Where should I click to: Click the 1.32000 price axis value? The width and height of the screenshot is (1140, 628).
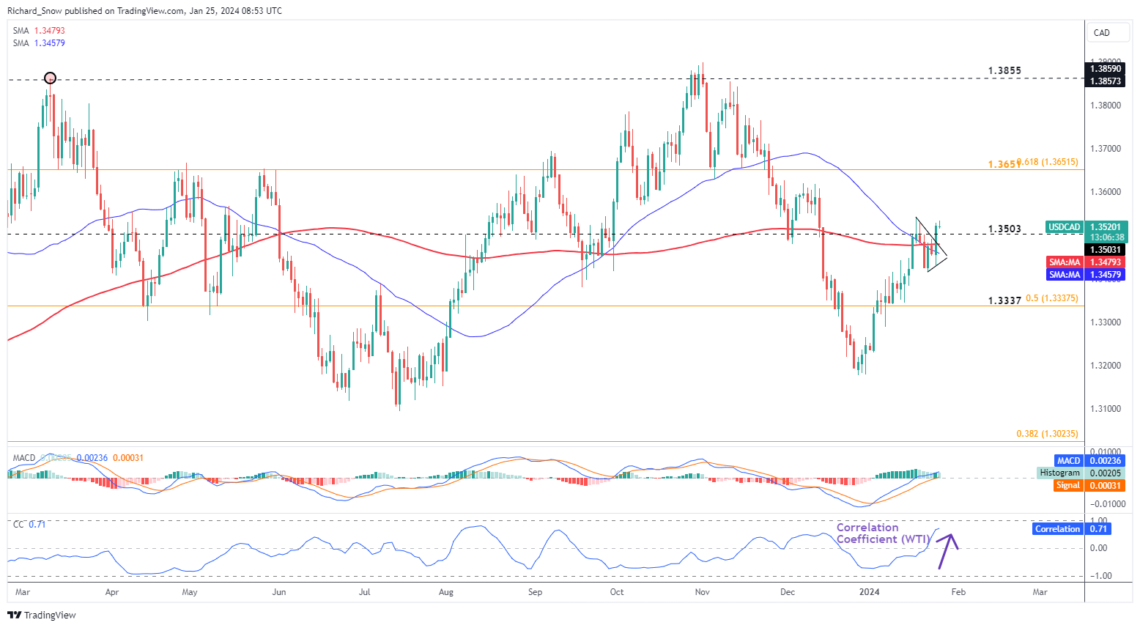click(x=1106, y=366)
